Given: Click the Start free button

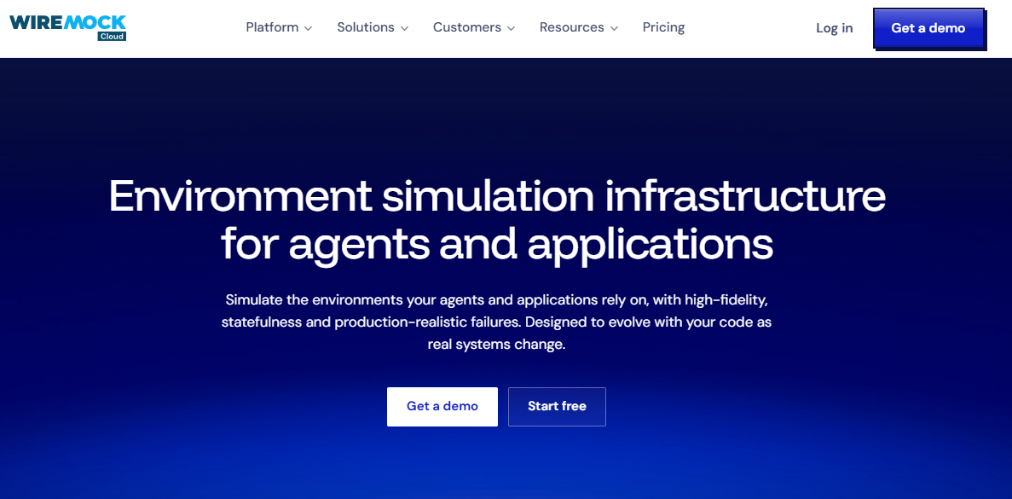Looking at the screenshot, I should (557, 407).
